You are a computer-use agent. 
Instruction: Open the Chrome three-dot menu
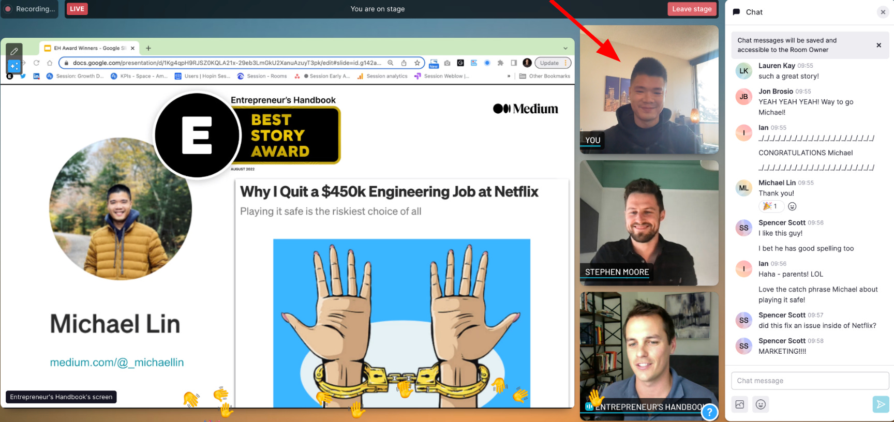(x=566, y=63)
